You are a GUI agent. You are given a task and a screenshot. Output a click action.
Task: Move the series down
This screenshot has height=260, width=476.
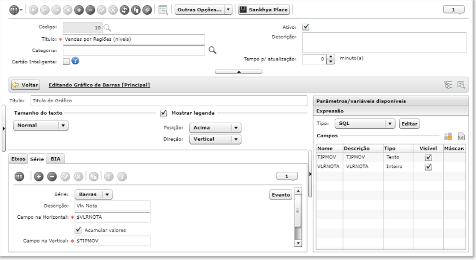click(x=122, y=176)
